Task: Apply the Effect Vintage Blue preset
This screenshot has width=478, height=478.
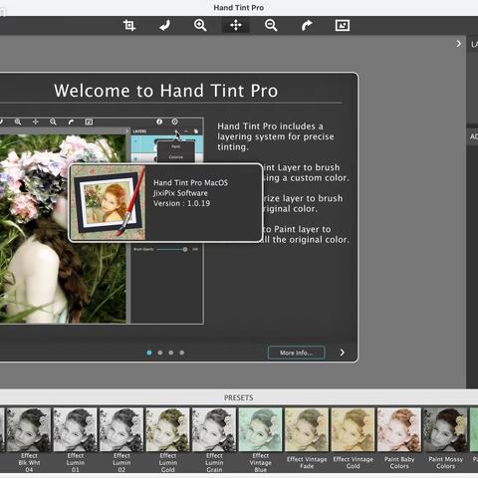Action: tap(261, 440)
